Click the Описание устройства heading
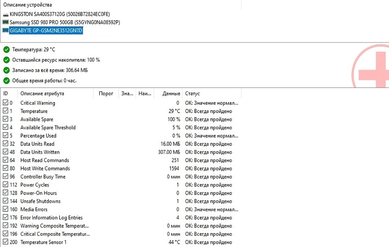Screen dimensions: 389x247 point(28,5)
